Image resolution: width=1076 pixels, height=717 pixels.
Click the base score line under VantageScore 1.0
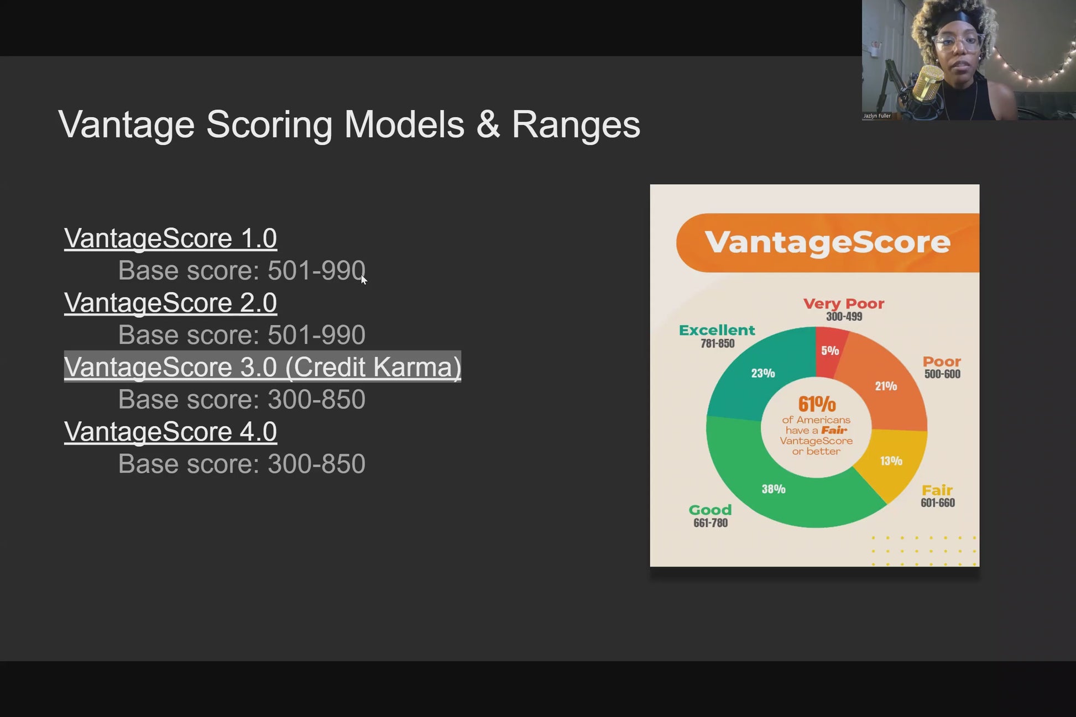click(x=242, y=270)
